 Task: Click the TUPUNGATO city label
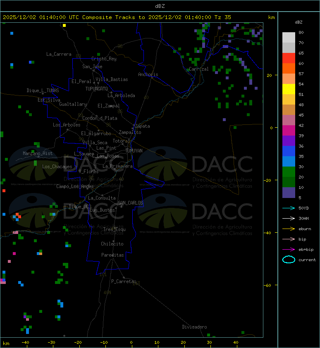[96, 89]
